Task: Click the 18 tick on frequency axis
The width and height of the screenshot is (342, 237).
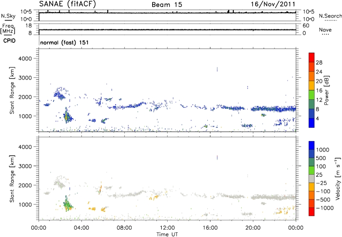Action: click(29, 25)
